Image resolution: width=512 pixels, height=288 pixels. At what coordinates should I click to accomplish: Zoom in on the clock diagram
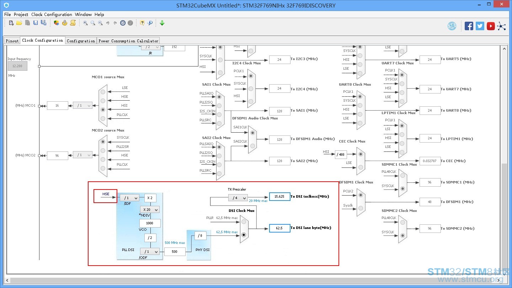click(85, 23)
